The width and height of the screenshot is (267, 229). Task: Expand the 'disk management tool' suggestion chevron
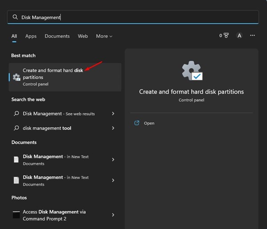click(113, 128)
